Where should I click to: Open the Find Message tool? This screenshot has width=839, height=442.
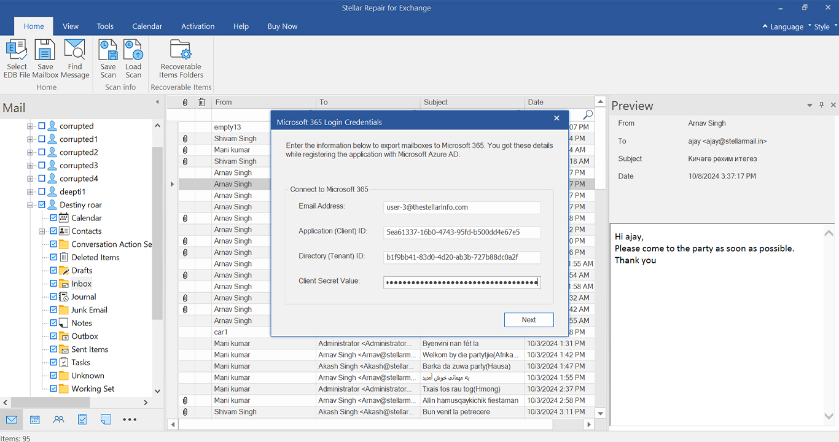pyautogui.click(x=75, y=58)
